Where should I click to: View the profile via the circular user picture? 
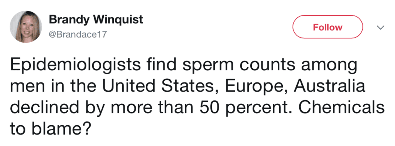coord(26,27)
